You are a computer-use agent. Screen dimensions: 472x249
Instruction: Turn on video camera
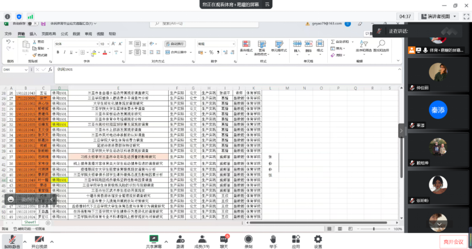(39, 240)
